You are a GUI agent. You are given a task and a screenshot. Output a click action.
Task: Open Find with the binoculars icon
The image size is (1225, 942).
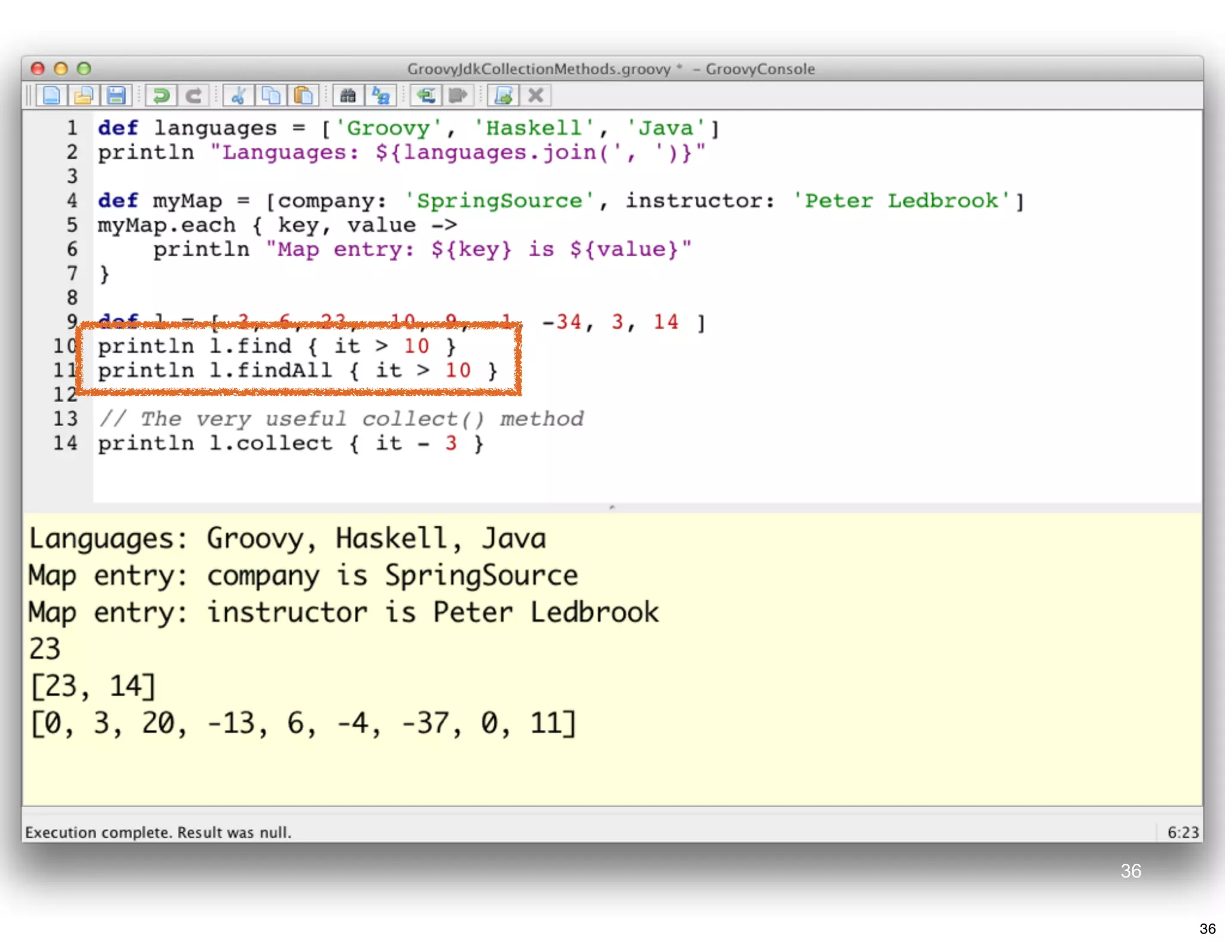tap(348, 96)
